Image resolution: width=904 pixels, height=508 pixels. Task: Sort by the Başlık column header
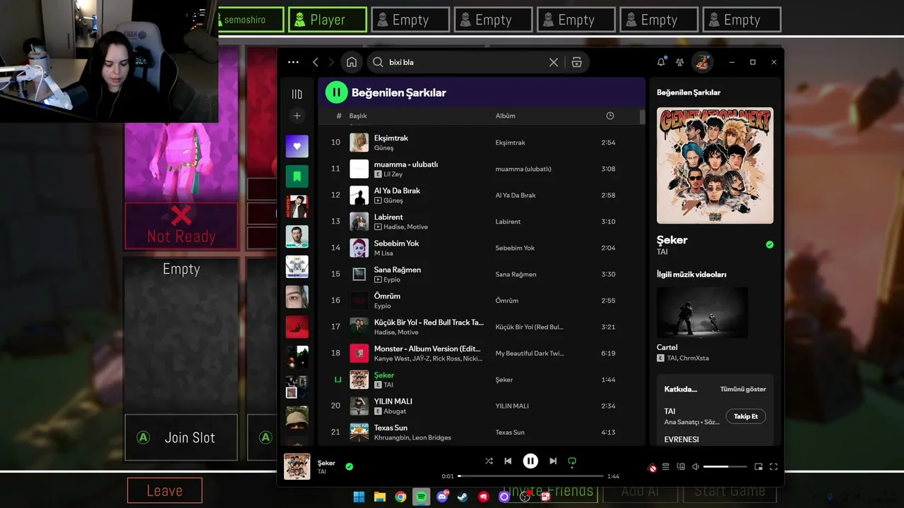pos(358,116)
